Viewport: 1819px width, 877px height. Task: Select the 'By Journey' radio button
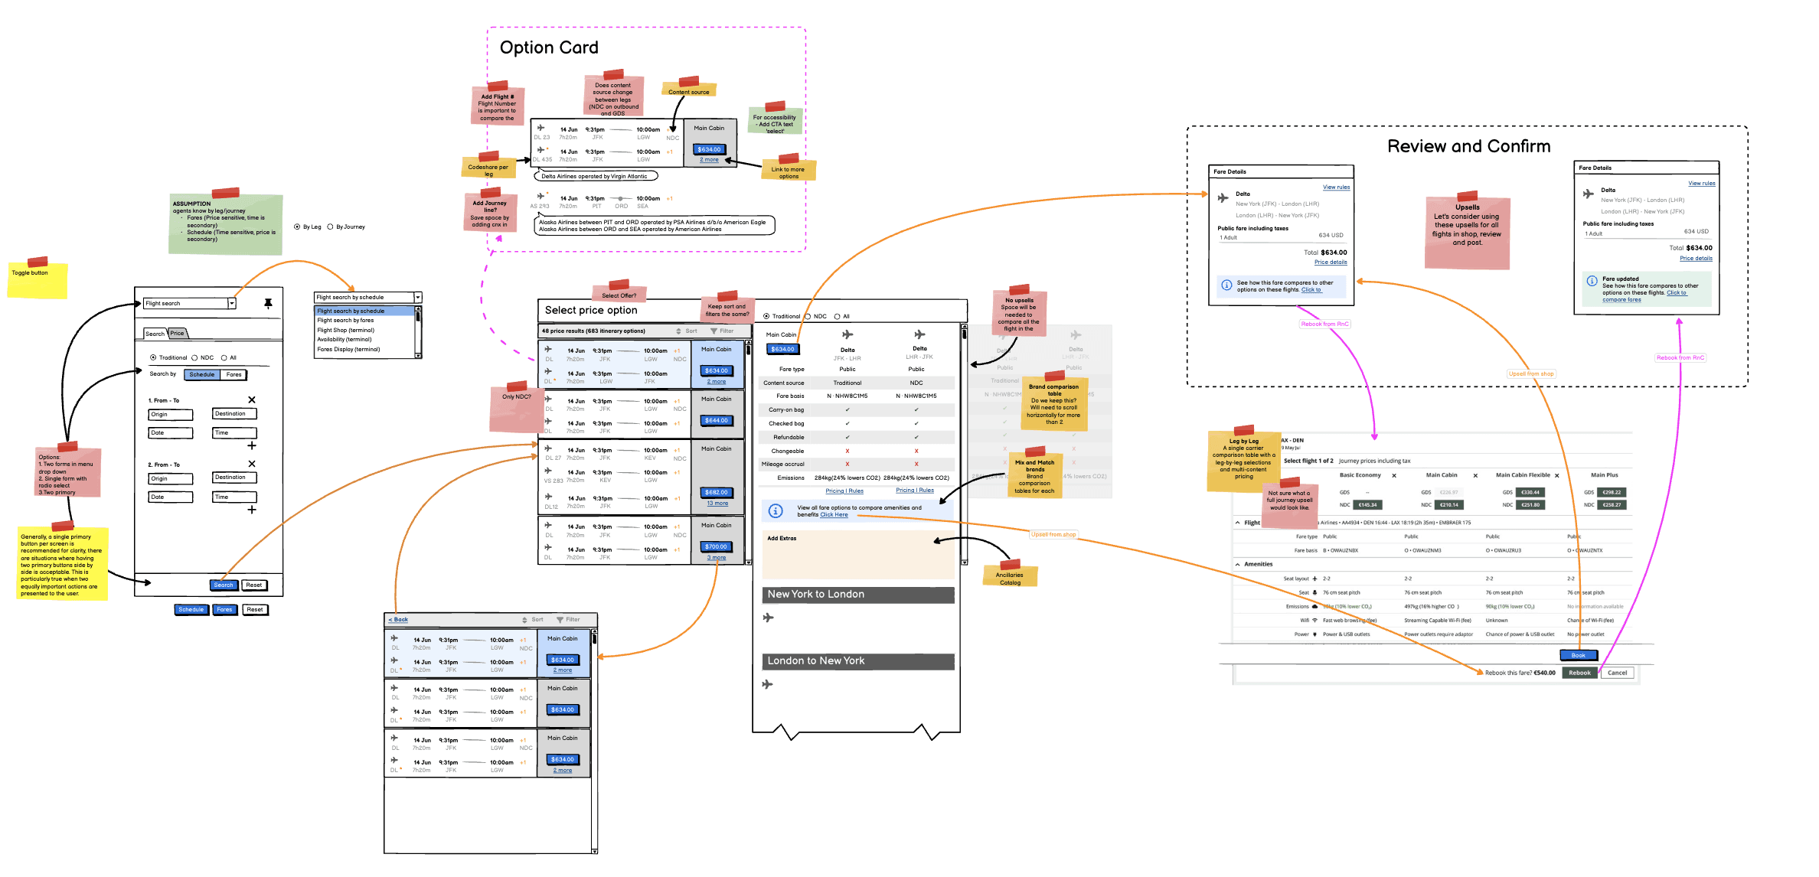pos(330,227)
